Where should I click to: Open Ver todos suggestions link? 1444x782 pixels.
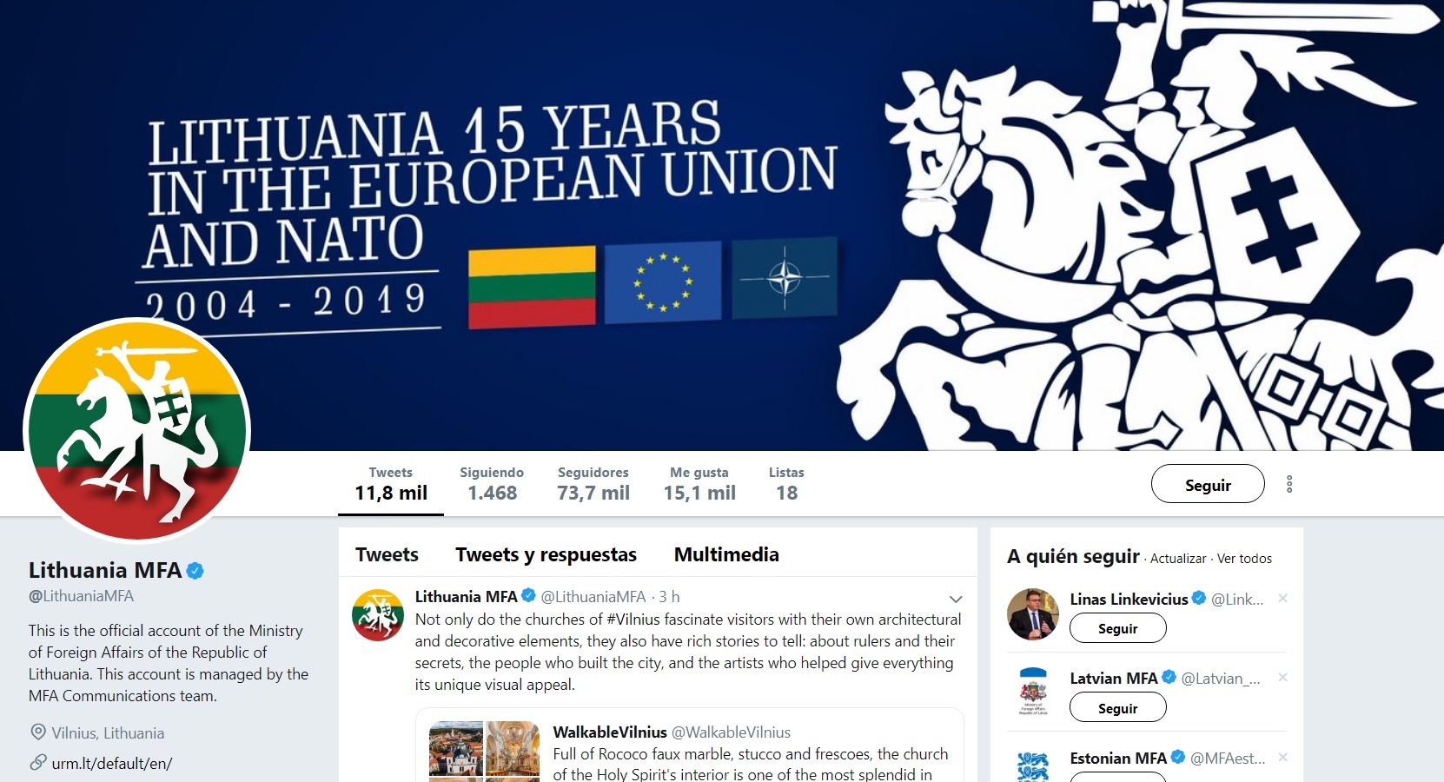tap(1244, 559)
